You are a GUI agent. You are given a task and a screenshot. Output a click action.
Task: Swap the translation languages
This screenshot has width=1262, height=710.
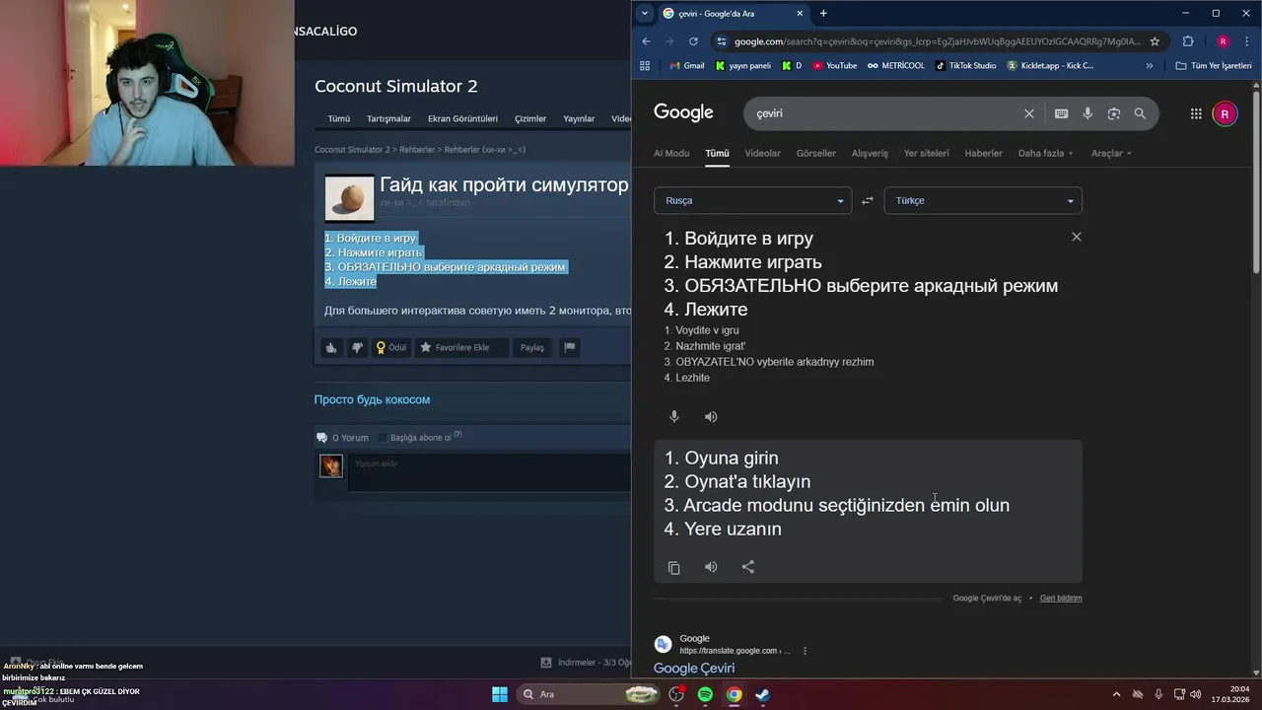(x=868, y=200)
